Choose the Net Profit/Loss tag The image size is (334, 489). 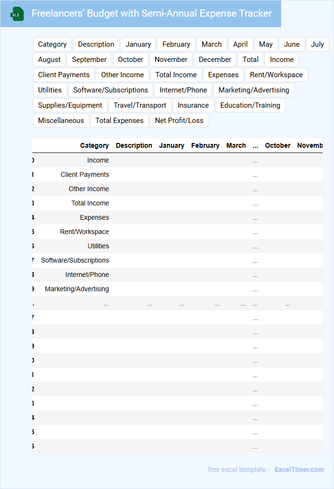(x=179, y=121)
